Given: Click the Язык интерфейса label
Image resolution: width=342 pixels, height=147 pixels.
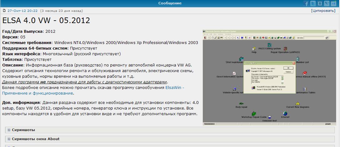Looking at the screenshot, I should pos(21,54).
